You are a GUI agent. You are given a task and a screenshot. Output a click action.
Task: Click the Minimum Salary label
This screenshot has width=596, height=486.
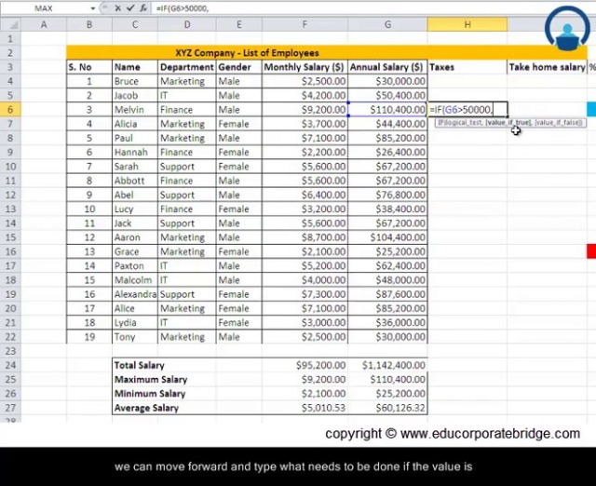150,394
